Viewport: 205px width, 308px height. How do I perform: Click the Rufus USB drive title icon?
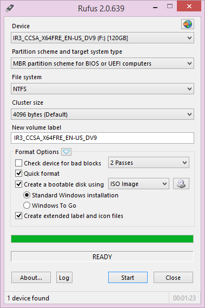point(10,8)
